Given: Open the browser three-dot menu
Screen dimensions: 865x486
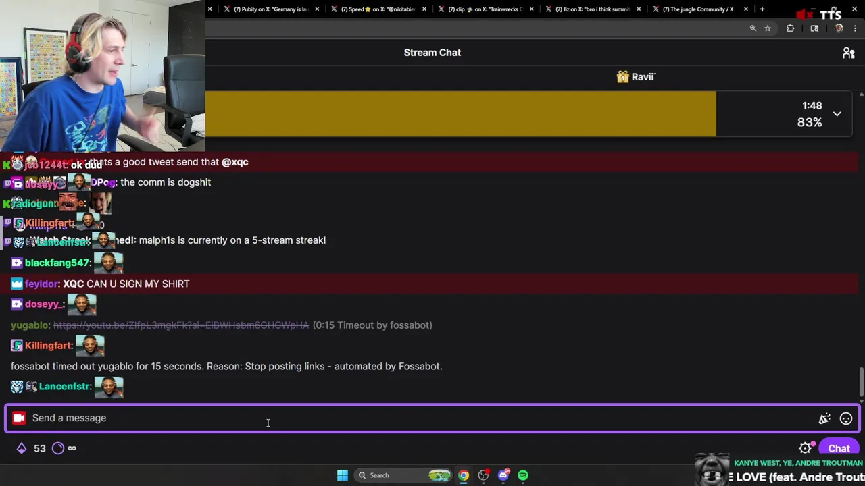Looking at the screenshot, I should pyautogui.click(x=855, y=28).
